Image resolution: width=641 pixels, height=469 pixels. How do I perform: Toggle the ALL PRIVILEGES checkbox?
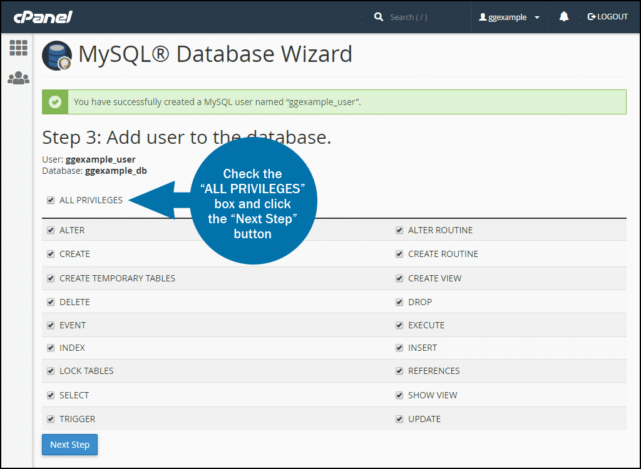51,200
